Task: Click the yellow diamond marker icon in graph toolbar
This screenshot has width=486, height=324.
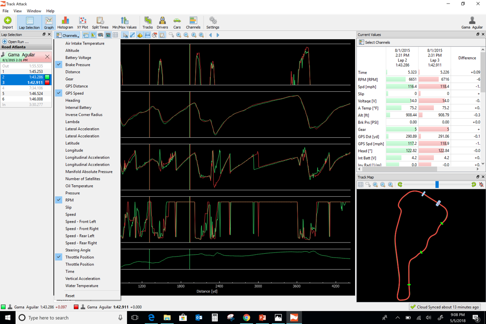Action: [140, 35]
